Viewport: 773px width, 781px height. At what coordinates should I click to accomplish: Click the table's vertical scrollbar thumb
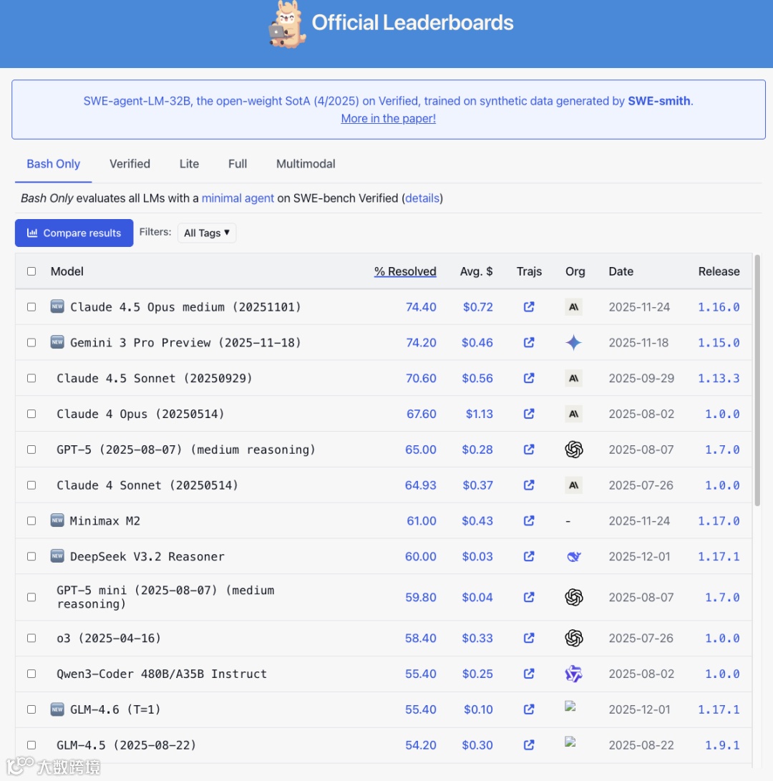point(757,381)
